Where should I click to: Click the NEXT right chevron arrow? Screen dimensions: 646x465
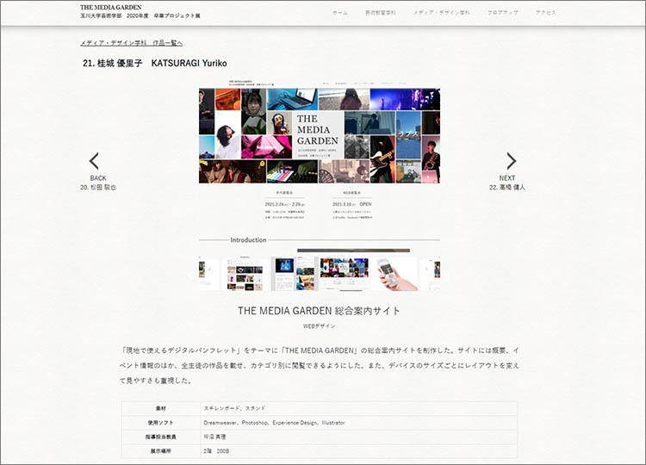[511, 161]
